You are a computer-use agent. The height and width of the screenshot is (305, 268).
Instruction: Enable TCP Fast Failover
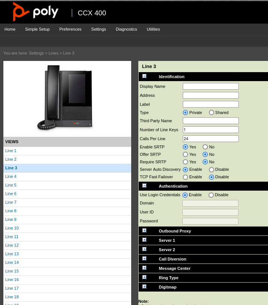coord(185,177)
